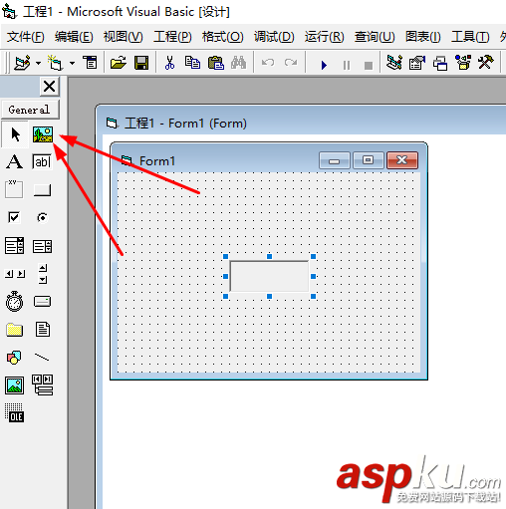Click the Redo arrow icon
Image resolution: width=506 pixels, height=509 pixels.
[291, 63]
